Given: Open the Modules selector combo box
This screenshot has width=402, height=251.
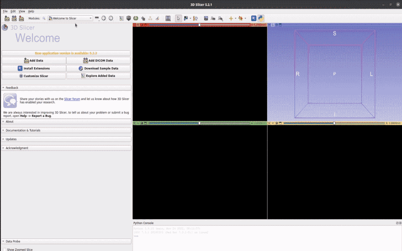Looking at the screenshot, I should [70, 18].
